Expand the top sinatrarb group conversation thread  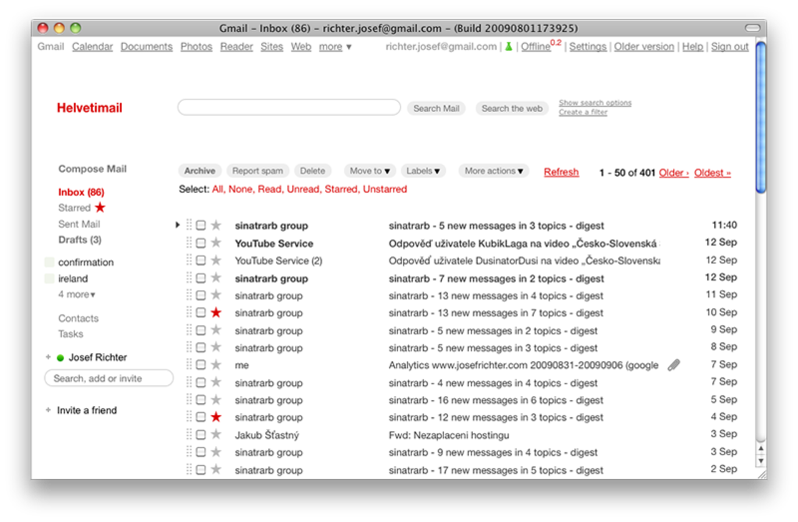click(177, 225)
